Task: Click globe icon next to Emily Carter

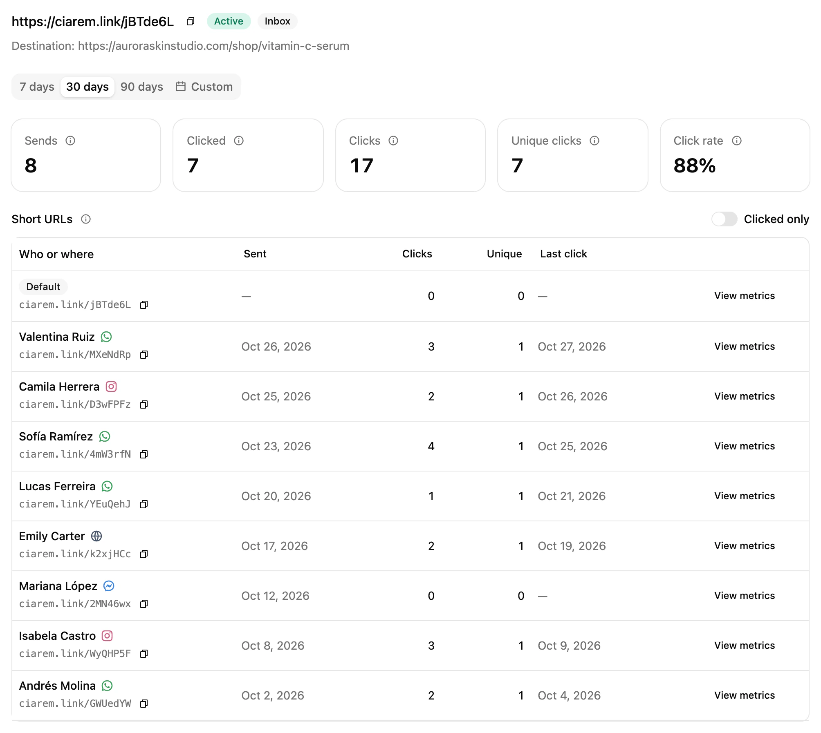Action: (x=96, y=536)
